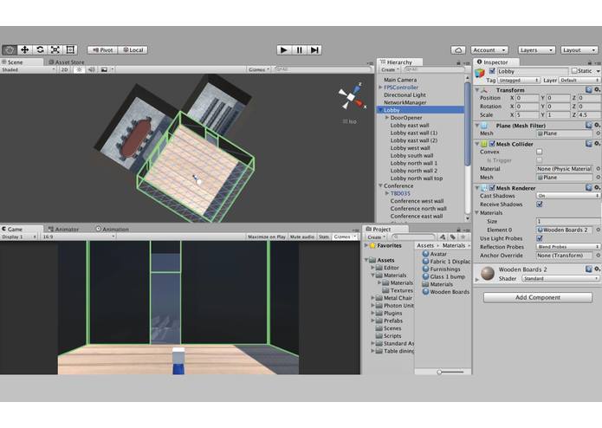Click Project search by type icon
602x428 pixels.
pos(443,237)
